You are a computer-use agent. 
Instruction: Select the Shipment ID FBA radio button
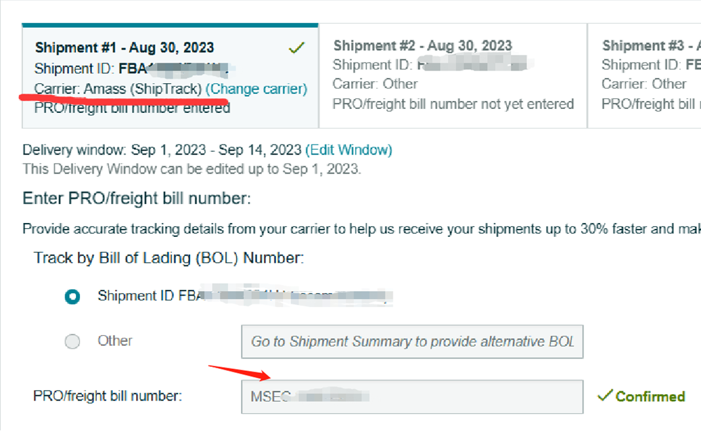72,296
